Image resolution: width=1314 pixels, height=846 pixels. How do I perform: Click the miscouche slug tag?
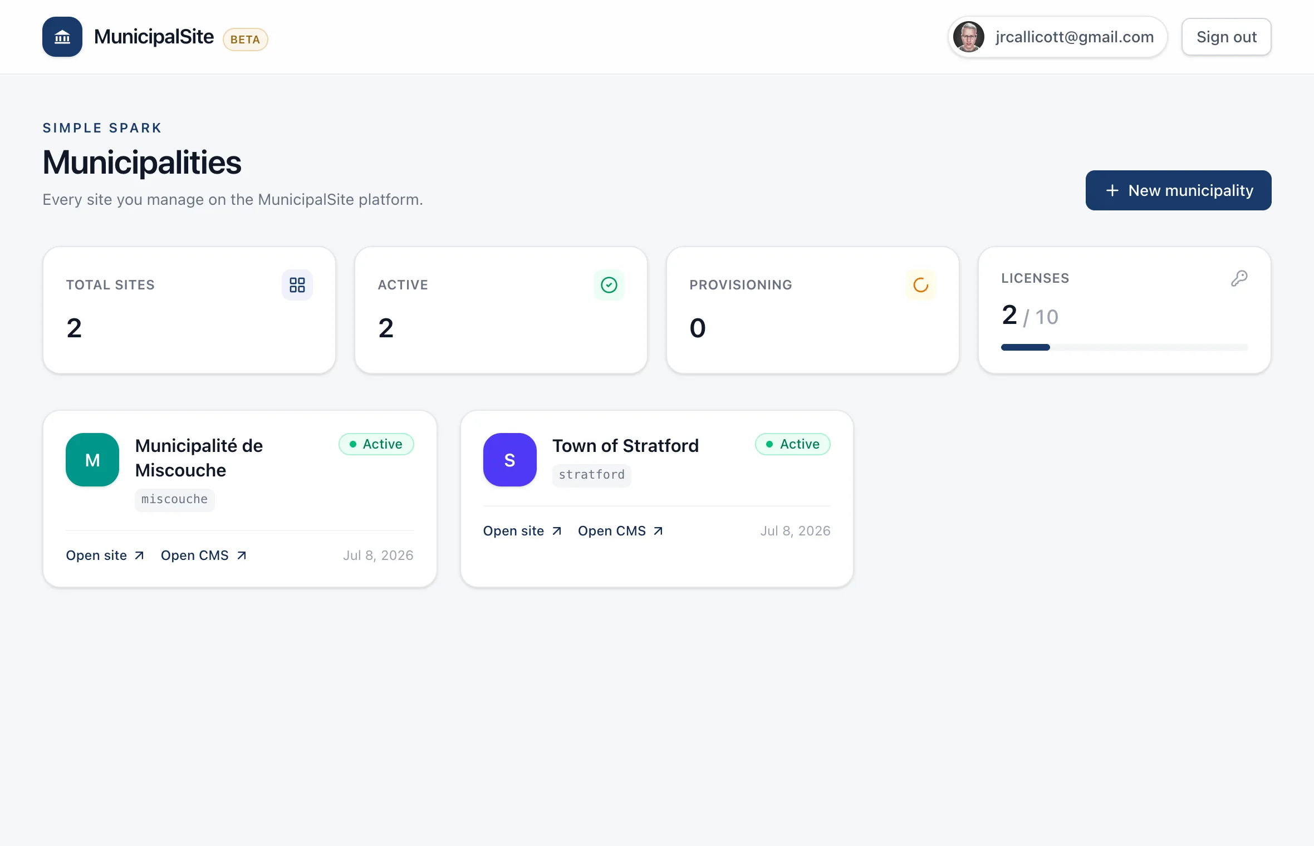tap(175, 499)
